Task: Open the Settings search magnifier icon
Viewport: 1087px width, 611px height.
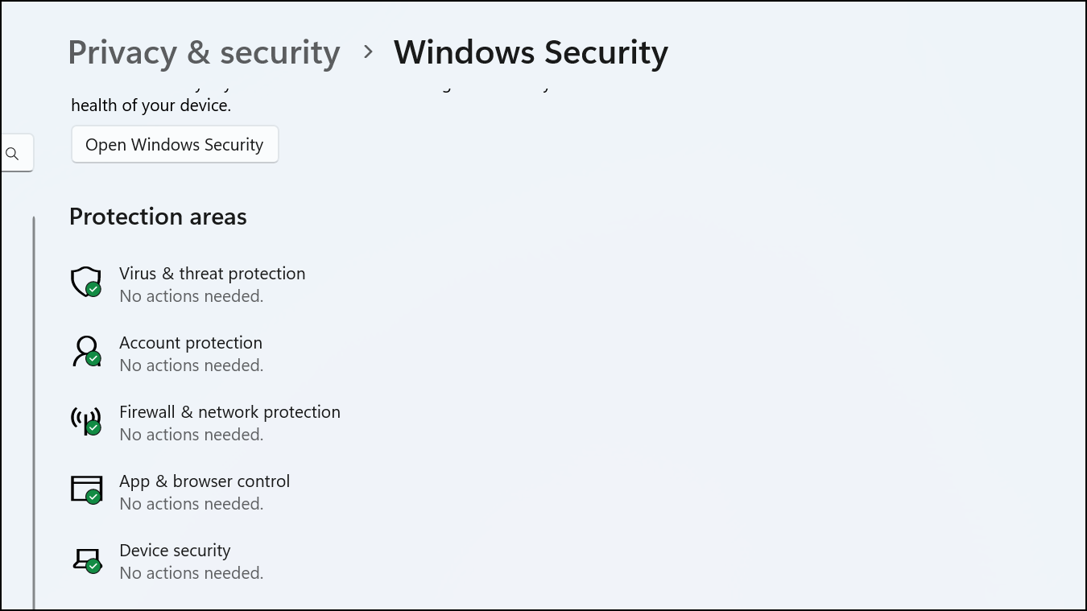Action: [x=11, y=152]
